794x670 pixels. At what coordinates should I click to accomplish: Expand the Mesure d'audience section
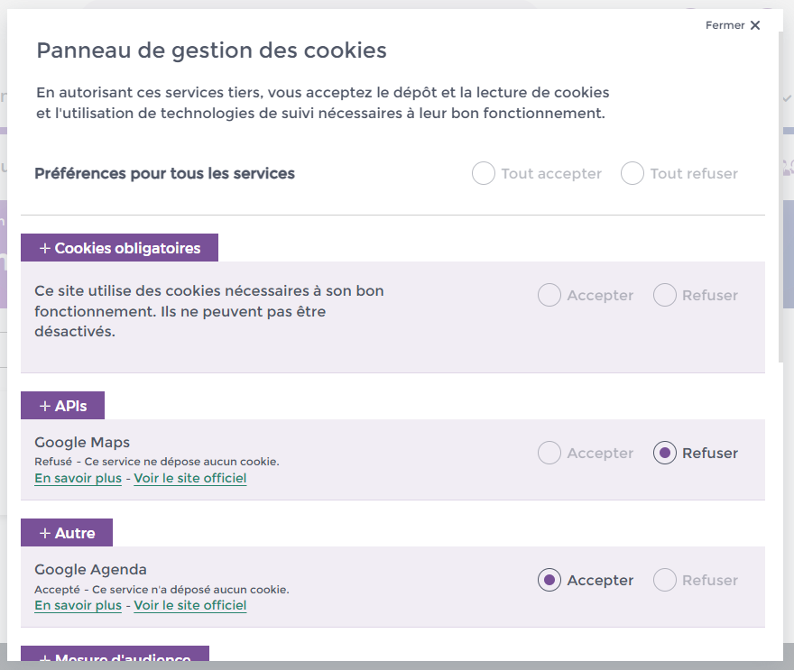pyautogui.click(x=115, y=653)
